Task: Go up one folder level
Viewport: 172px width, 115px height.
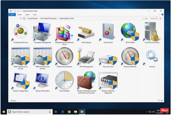Action: tap(20, 19)
